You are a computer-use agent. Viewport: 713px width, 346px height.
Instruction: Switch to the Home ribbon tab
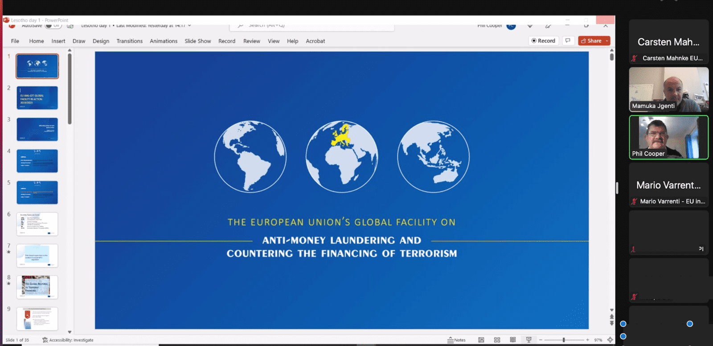[37, 41]
